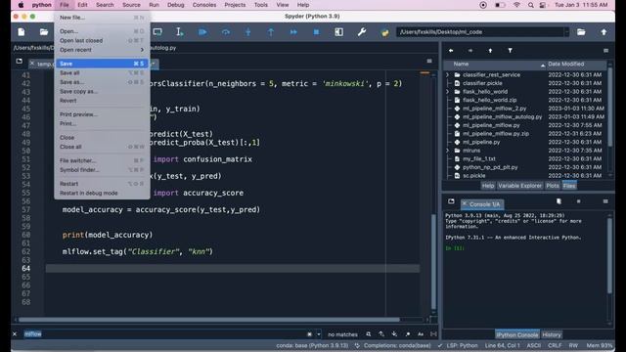Switch to Variable Explorer tab
Screen dimensions: 626x352
[519, 186]
